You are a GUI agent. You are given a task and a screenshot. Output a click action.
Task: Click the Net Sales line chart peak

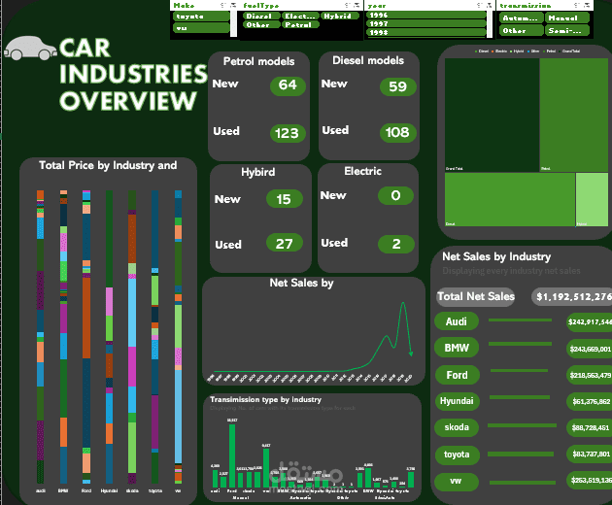pos(402,303)
